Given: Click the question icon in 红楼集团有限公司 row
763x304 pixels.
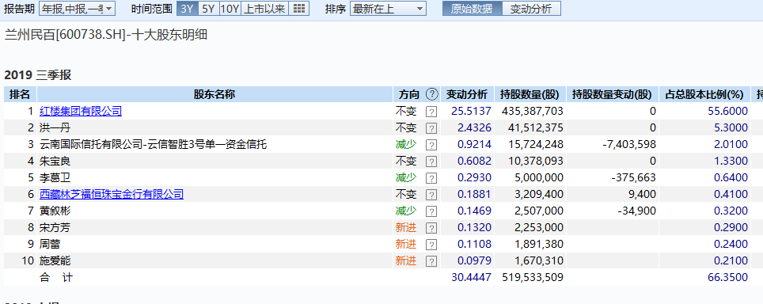Looking at the screenshot, I should pos(431,112).
